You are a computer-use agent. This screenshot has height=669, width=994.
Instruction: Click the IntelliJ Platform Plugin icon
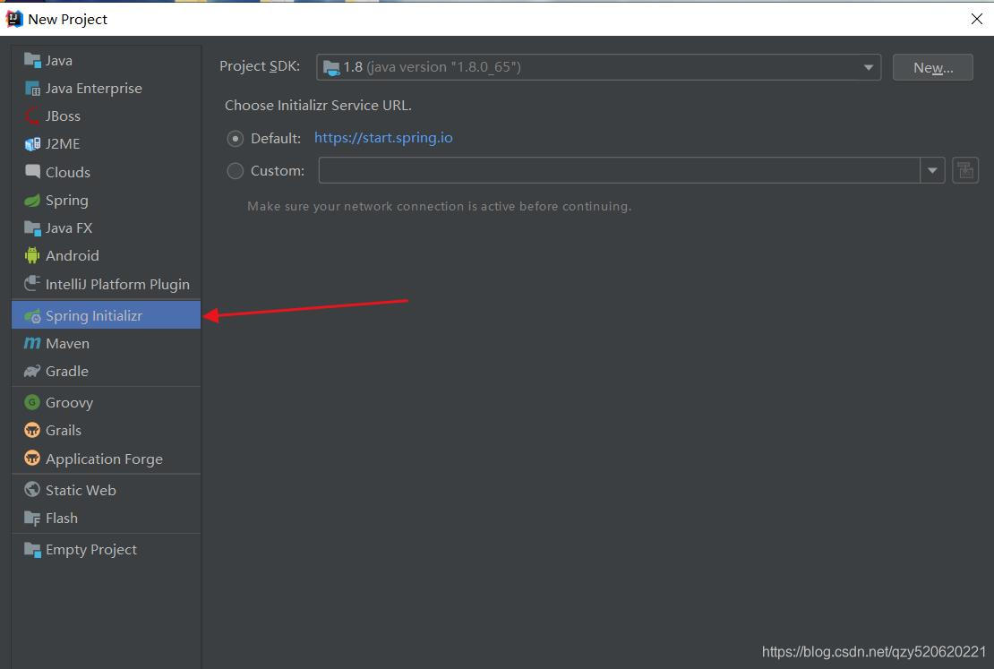click(32, 284)
